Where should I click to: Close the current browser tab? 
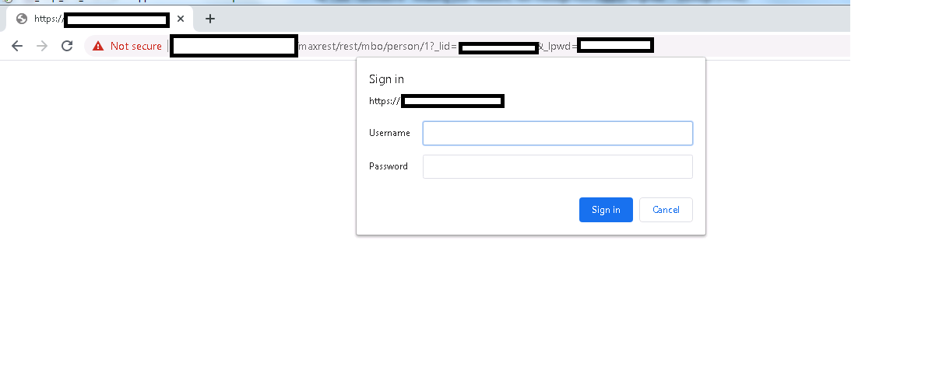(181, 19)
